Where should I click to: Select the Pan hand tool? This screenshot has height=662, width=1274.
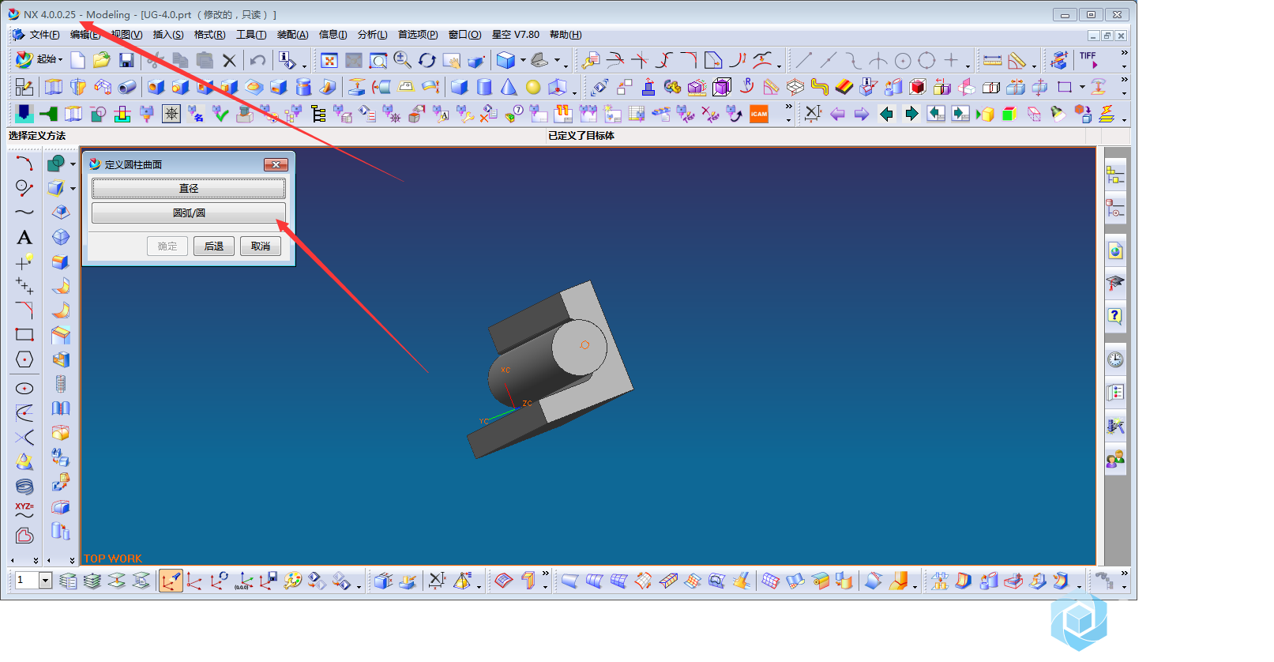451,60
